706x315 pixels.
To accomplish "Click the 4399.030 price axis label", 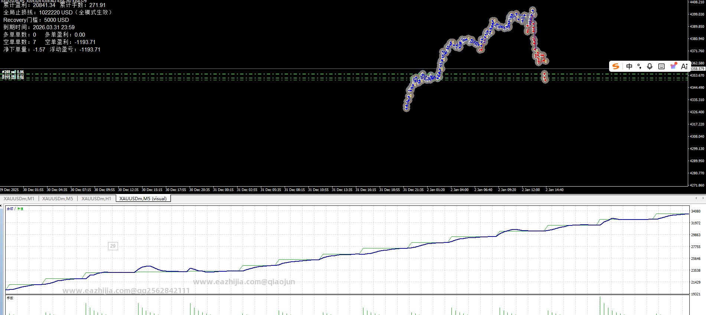I will pos(697,14).
